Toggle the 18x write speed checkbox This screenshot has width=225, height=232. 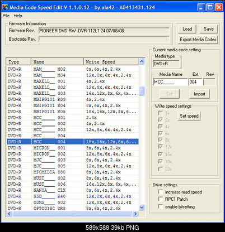pyautogui.click(x=160, y=162)
